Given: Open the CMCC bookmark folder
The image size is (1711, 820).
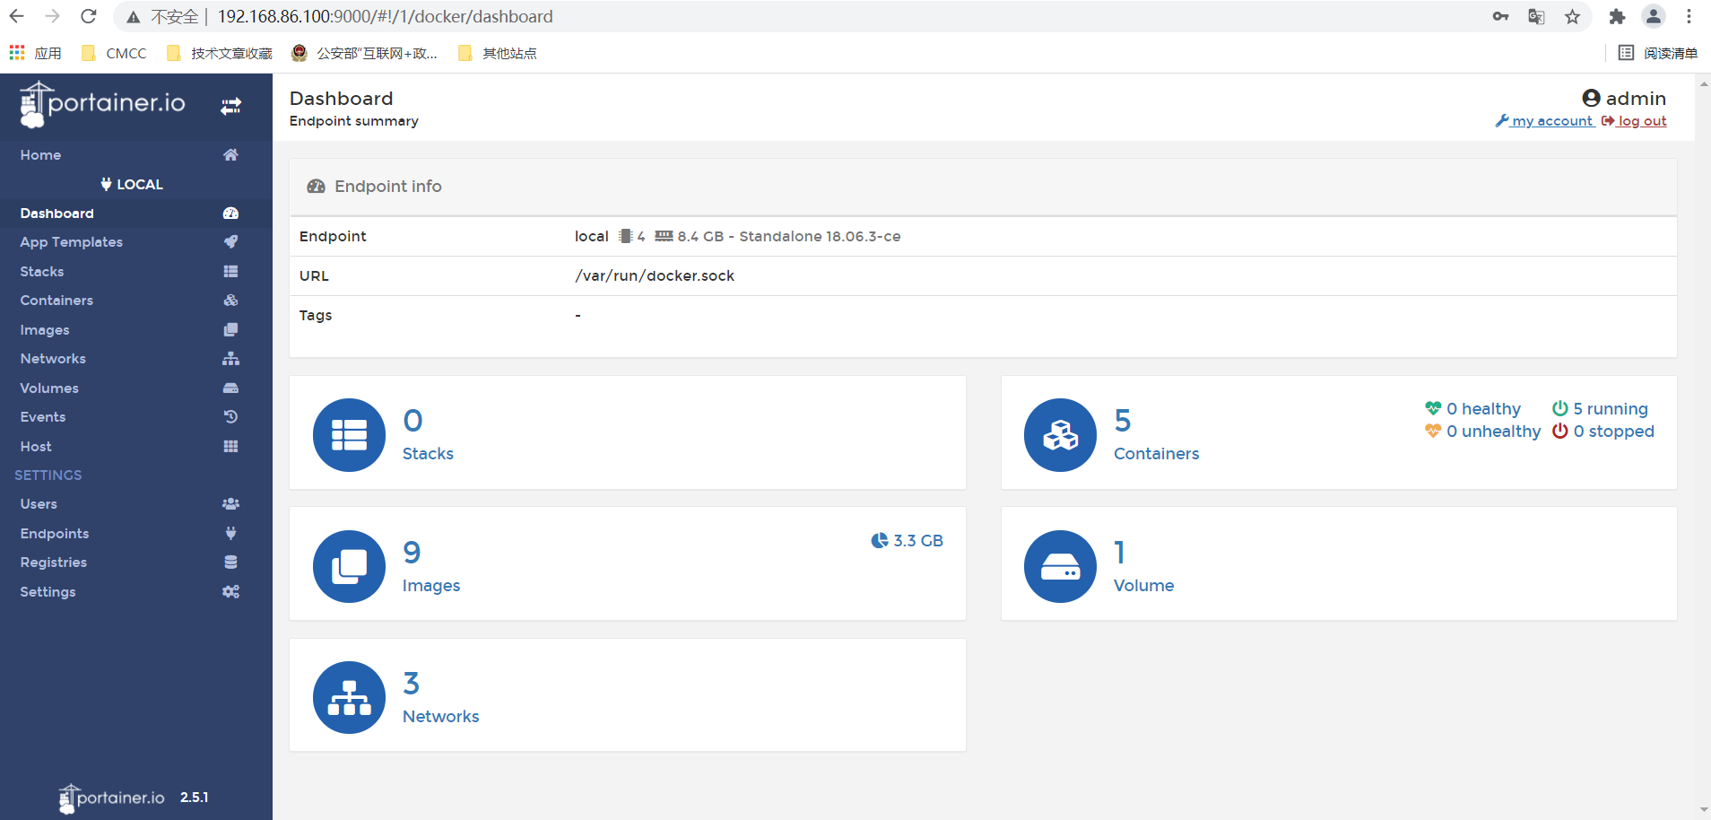Looking at the screenshot, I should [x=114, y=53].
